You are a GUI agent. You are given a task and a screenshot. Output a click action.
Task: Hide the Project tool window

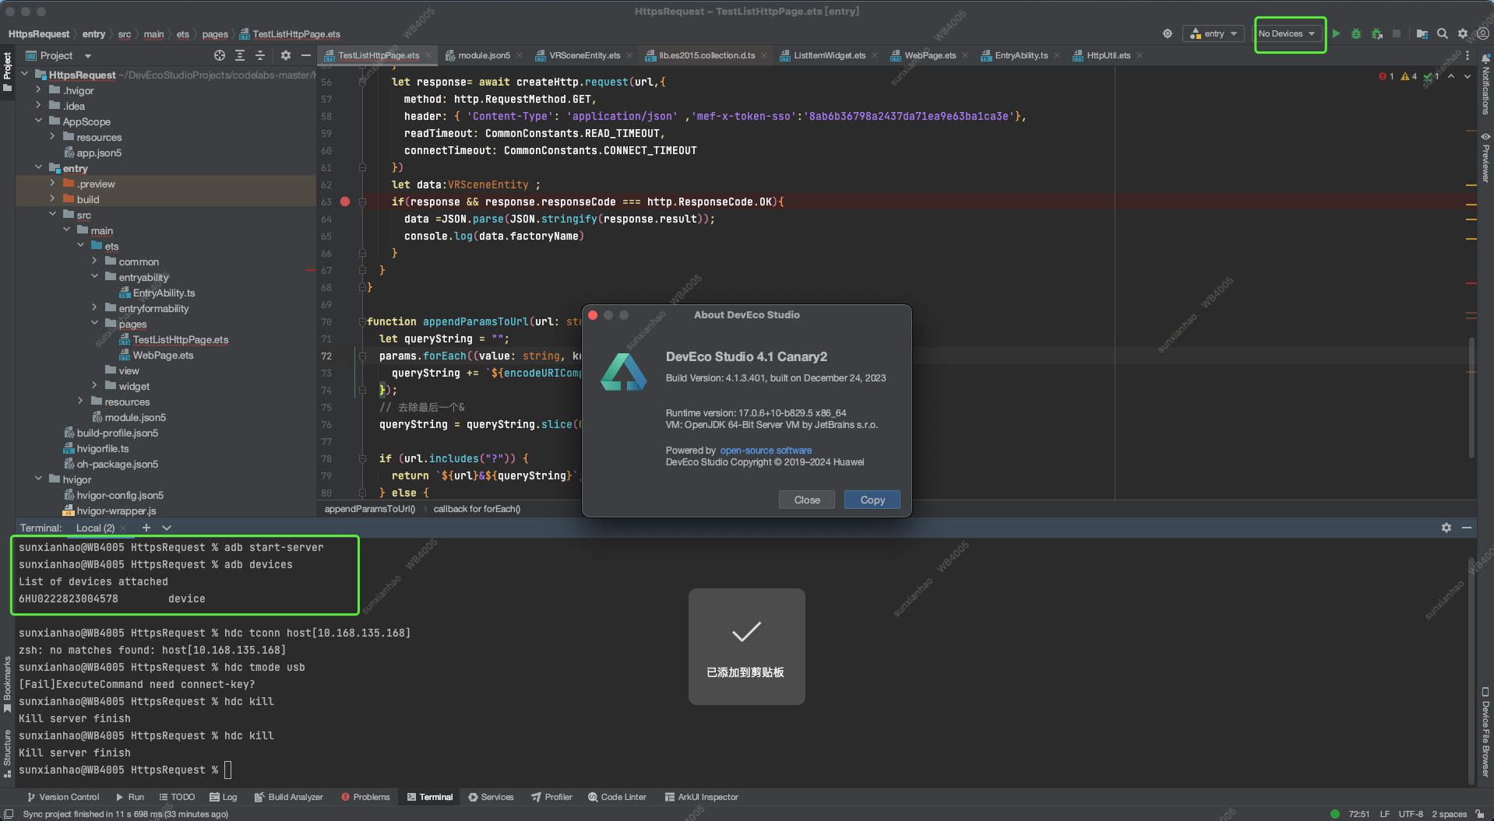306,55
